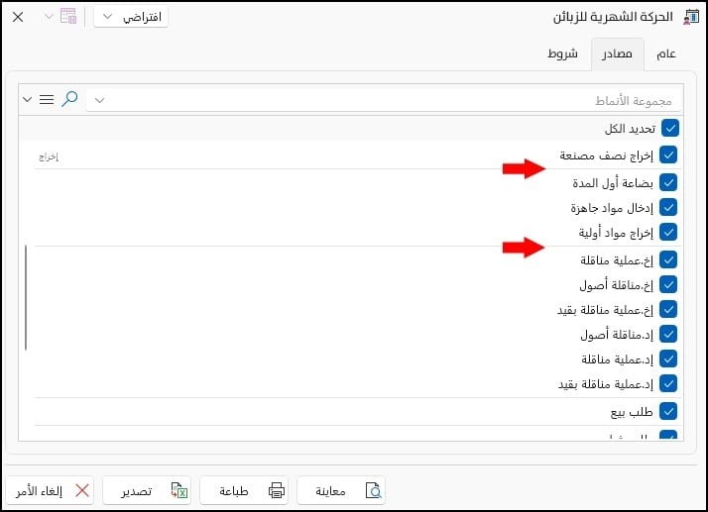The image size is (708, 512).
Task: Click the مجموعة الأنماط input field
Action: click(384, 100)
